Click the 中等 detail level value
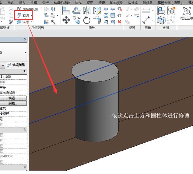 (13, 87)
